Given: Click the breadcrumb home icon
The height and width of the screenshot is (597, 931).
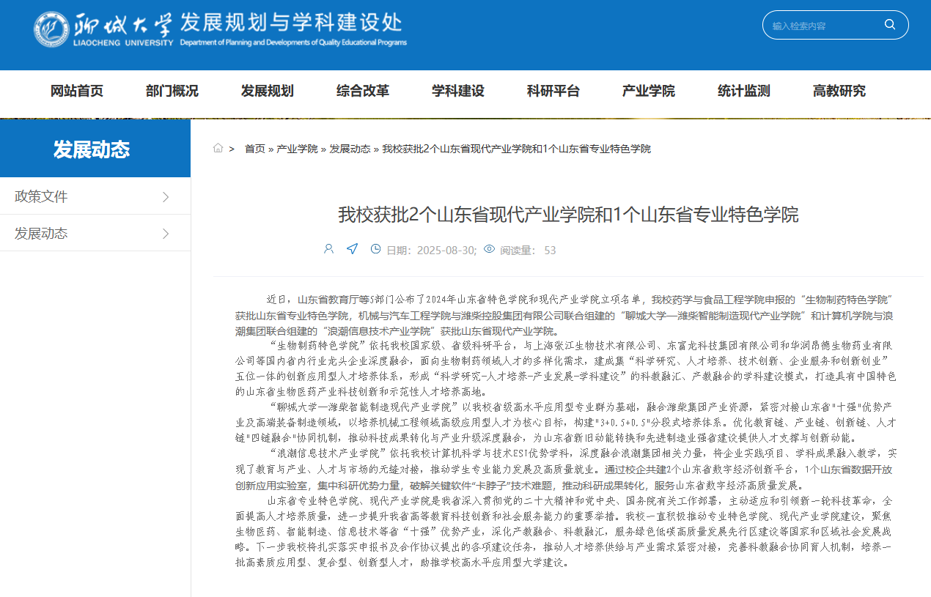Looking at the screenshot, I should [218, 148].
